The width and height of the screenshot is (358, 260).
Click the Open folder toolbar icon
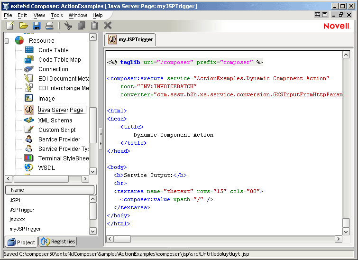23,26
